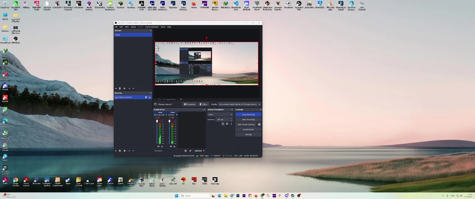The width and height of the screenshot is (475, 199).
Task: Remove scene transition with trash icon
Action: (x=227, y=124)
